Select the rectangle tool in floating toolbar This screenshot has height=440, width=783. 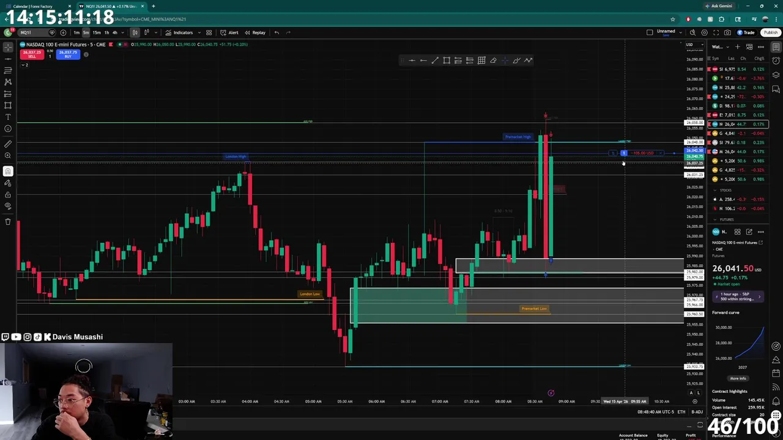447,61
